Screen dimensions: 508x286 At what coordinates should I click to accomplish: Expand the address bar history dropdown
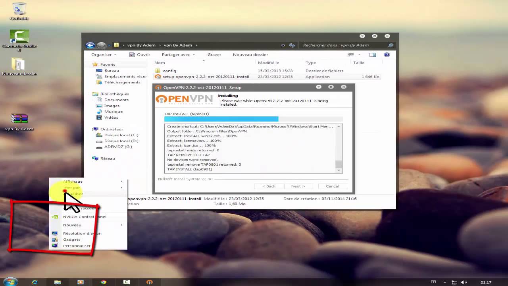(283, 45)
